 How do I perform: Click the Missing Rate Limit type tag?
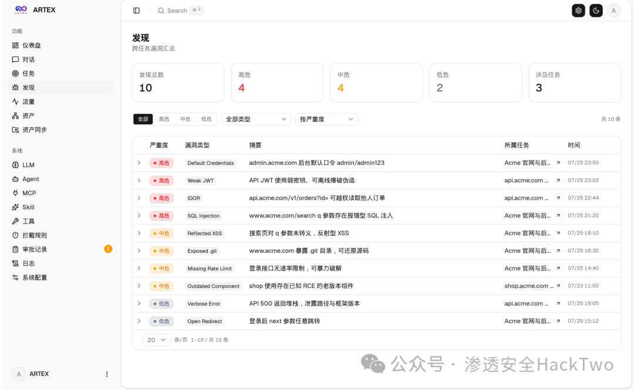210,269
